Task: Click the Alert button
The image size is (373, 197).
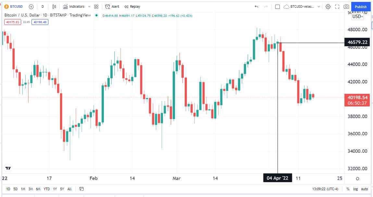Action: [x=112, y=6]
